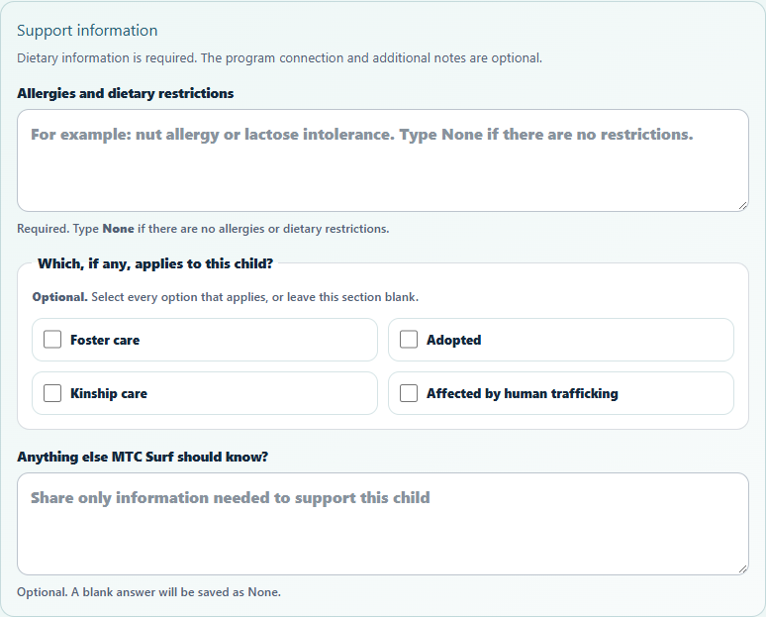The image size is (766, 617).
Task: Click 'Optional. A blank answer will be saved' hint
Action: tap(149, 592)
